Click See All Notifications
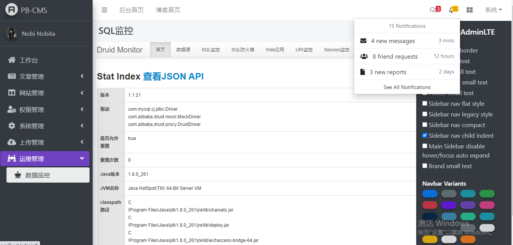Image resolution: width=513 pixels, height=245 pixels. pyautogui.click(x=407, y=87)
